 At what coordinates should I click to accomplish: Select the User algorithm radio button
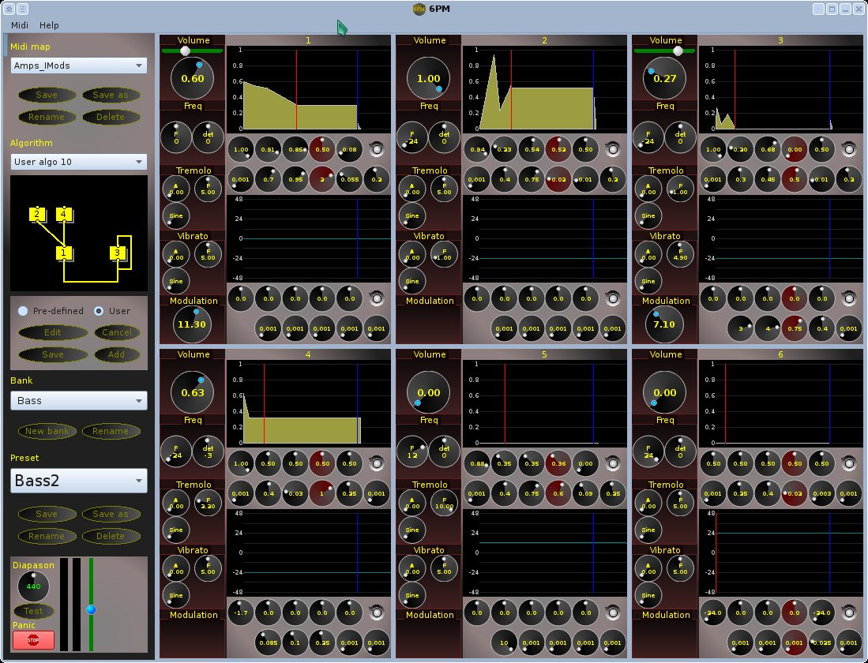[x=99, y=311]
